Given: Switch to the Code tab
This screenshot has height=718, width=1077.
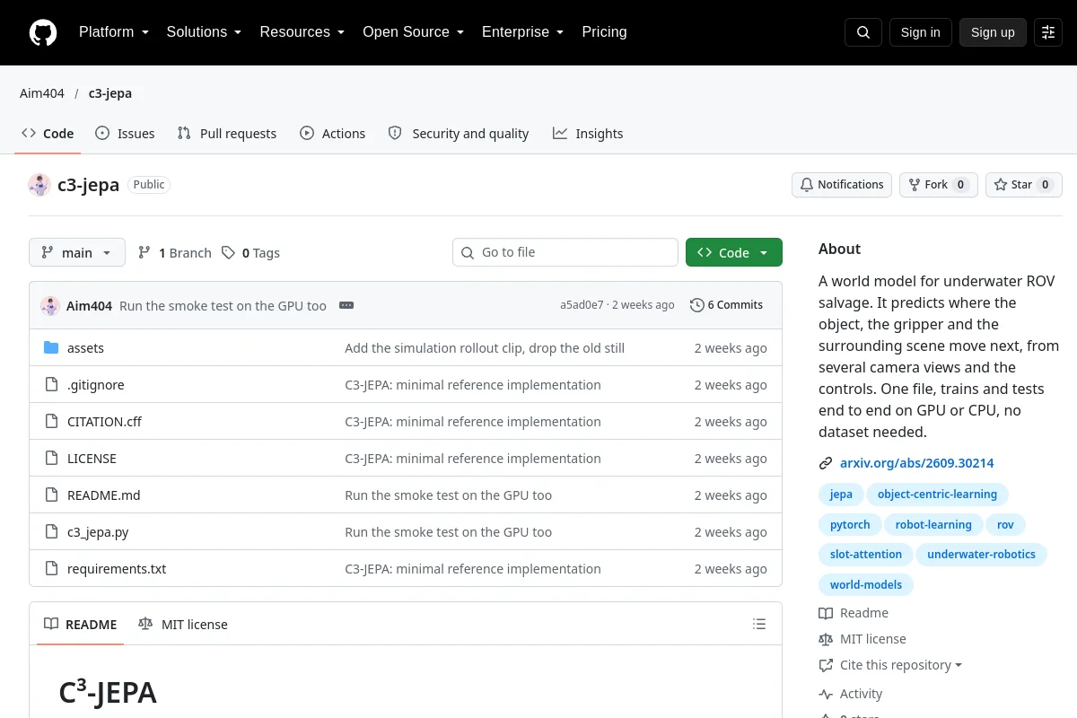Looking at the screenshot, I should [48, 134].
